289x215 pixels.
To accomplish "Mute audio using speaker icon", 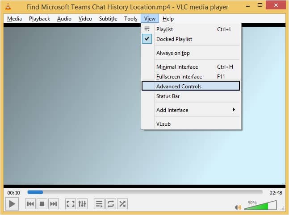I will pos(238,207).
